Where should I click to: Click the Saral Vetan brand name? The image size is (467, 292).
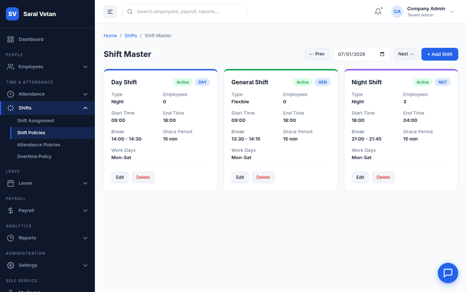39,14
